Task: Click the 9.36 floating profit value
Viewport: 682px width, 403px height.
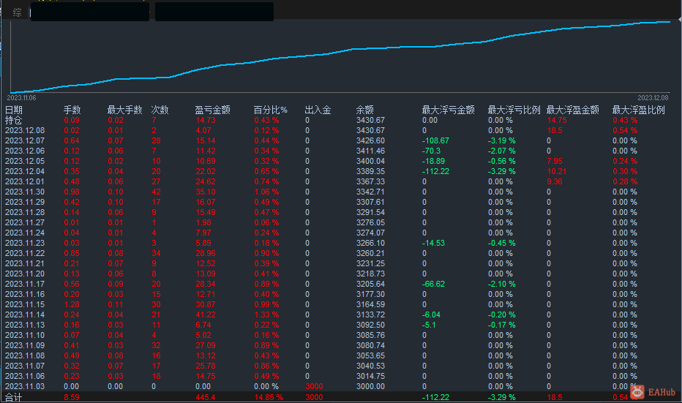Action: [x=555, y=181]
